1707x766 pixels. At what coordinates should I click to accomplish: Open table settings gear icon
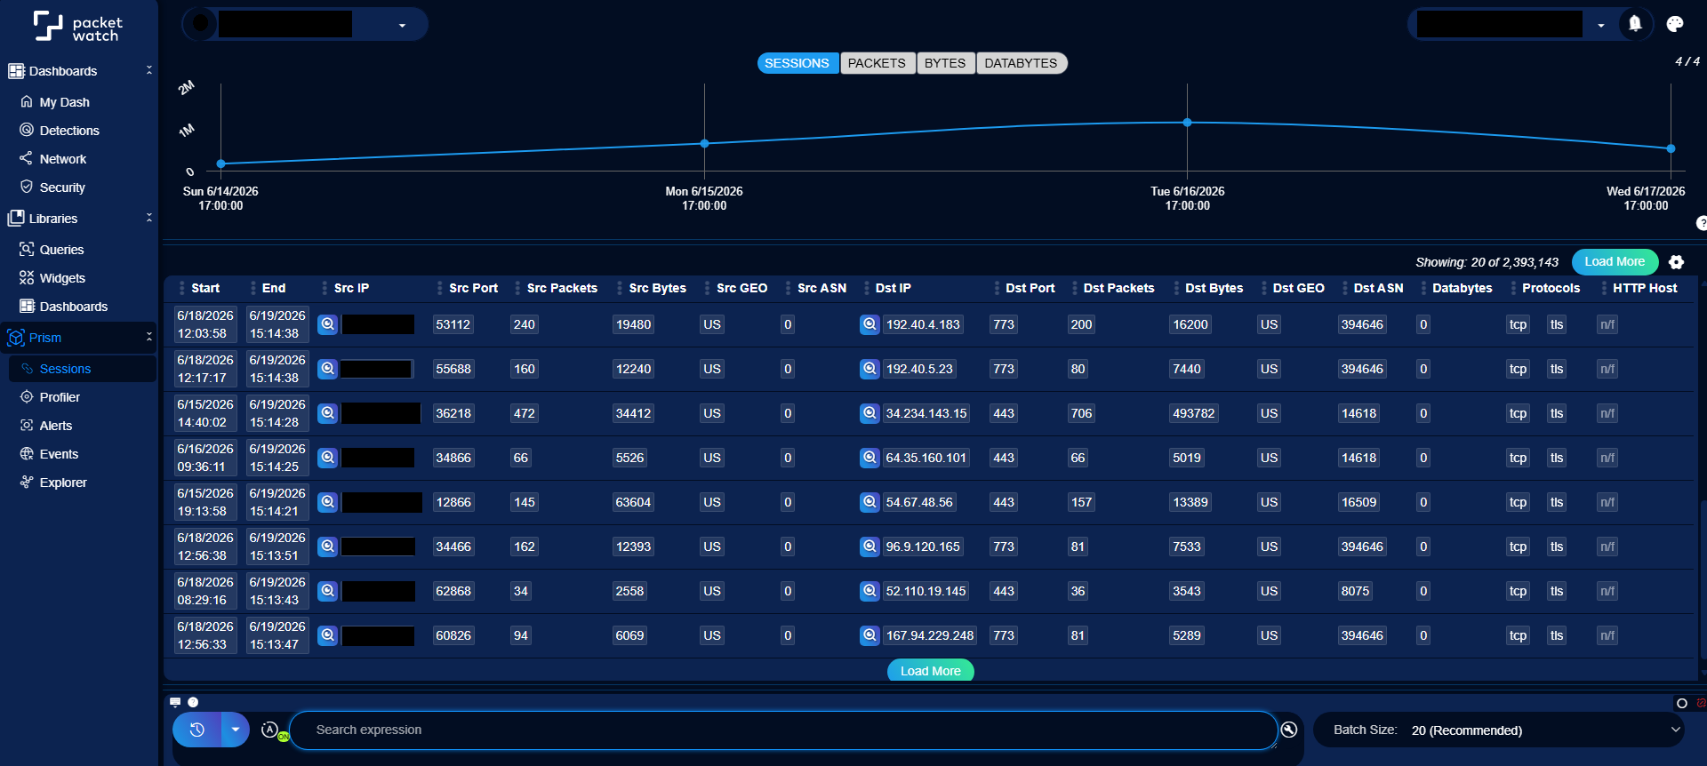pos(1676,262)
